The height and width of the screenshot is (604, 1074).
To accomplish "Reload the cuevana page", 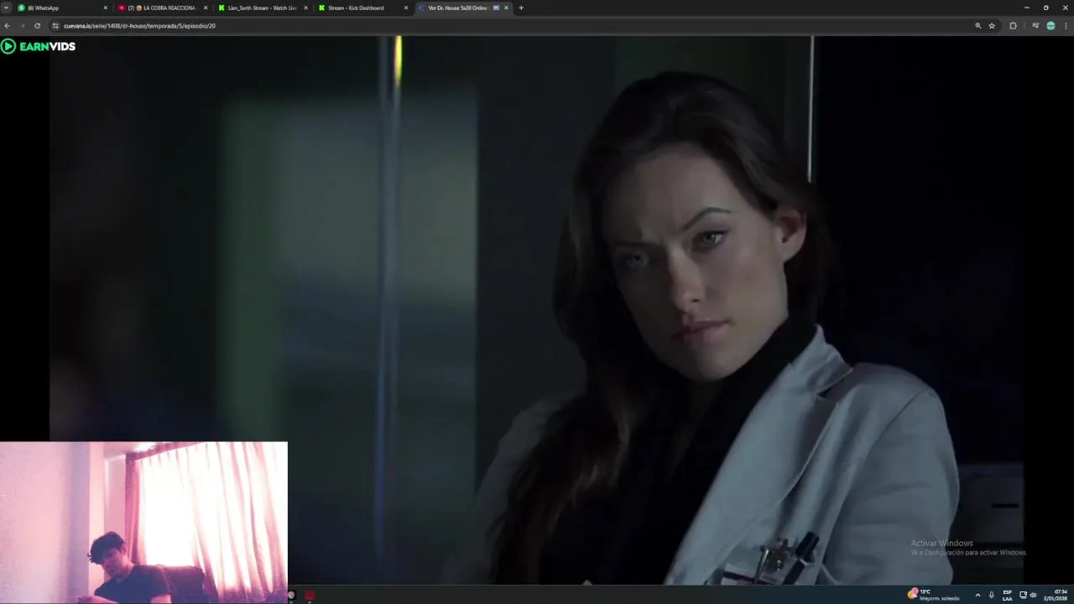I will point(37,26).
